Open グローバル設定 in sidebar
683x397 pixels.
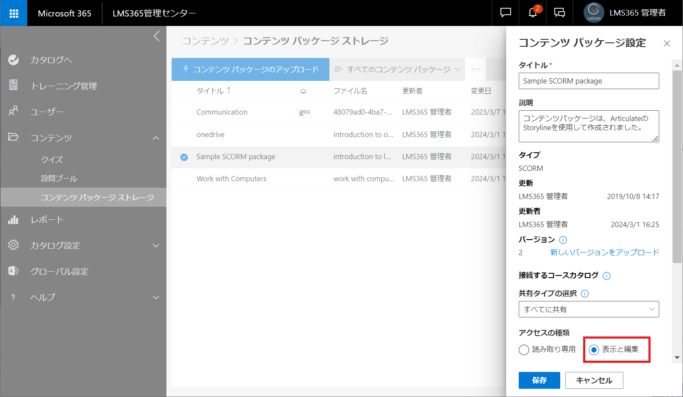(59, 272)
